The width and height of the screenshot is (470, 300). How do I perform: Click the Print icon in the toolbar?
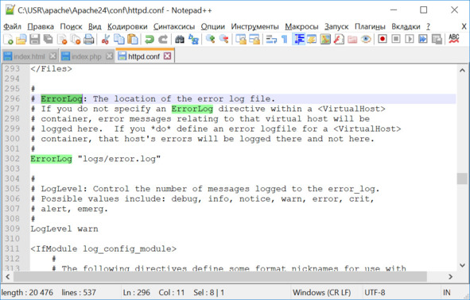(89, 39)
